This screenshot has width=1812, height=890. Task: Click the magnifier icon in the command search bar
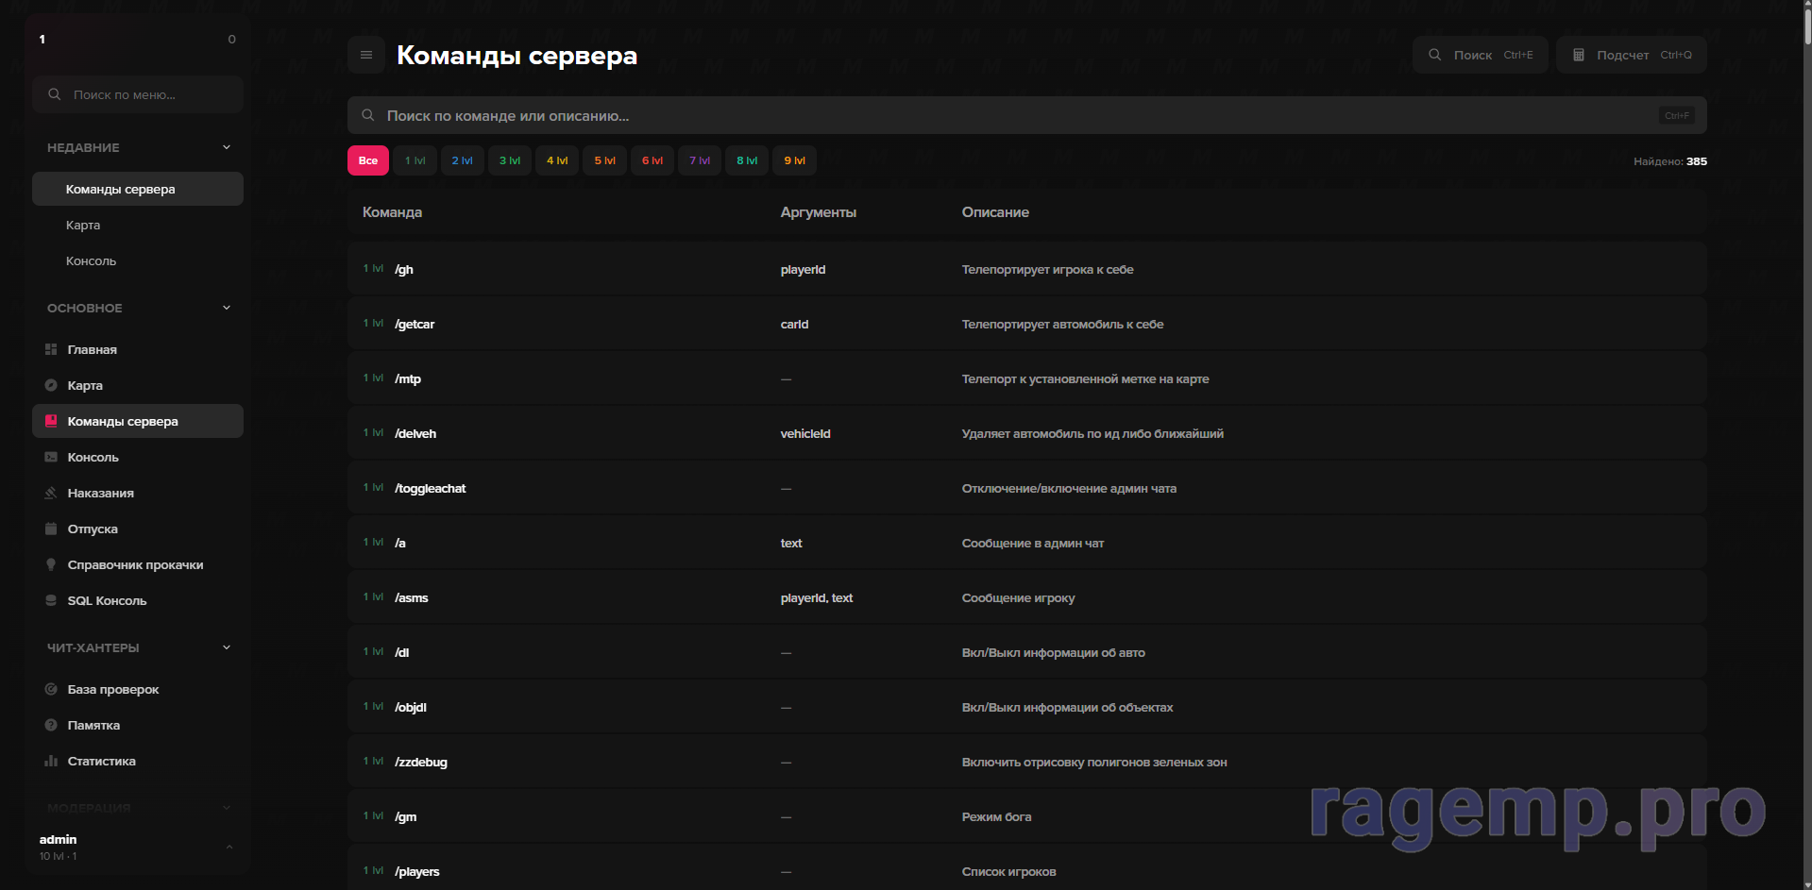[368, 115]
